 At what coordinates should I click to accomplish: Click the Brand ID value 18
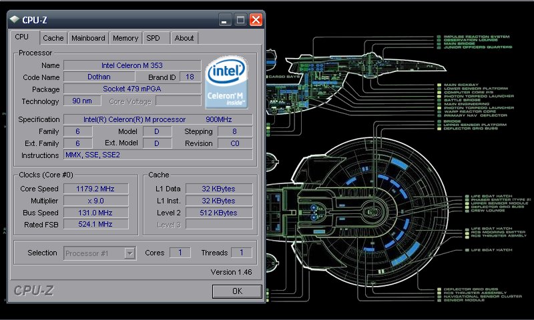[x=190, y=77]
